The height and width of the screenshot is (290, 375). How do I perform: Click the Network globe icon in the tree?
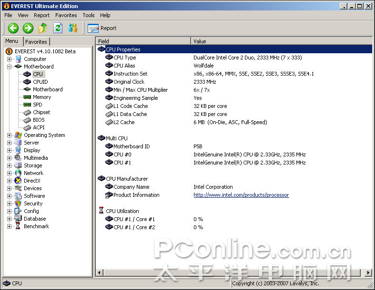[18, 173]
